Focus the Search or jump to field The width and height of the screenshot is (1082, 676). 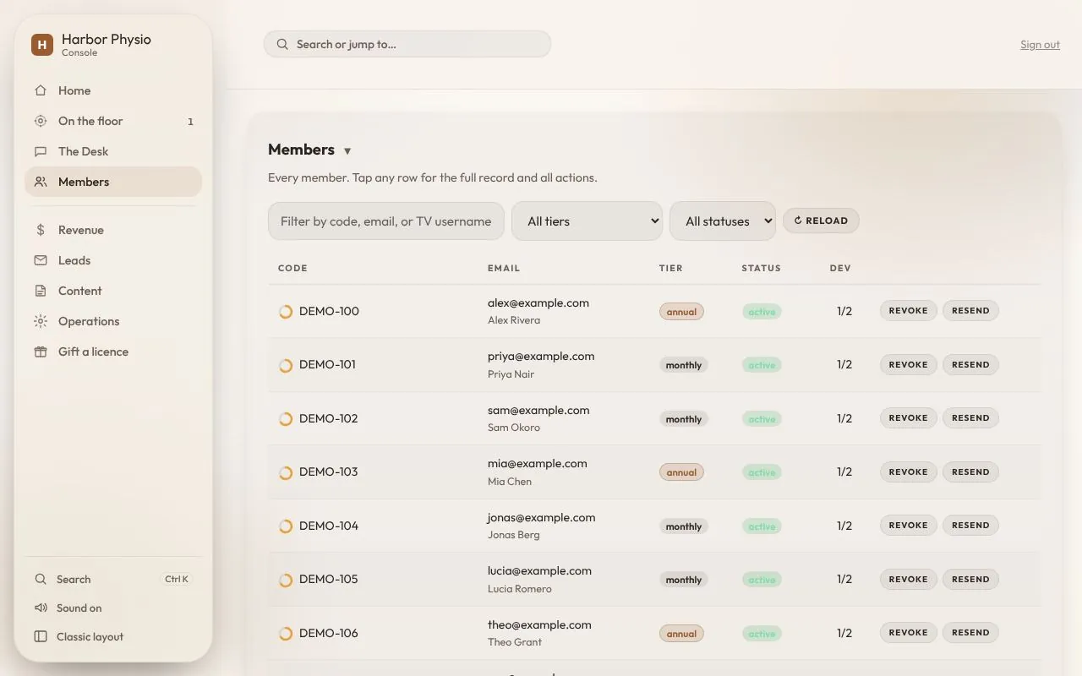[x=407, y=44]
